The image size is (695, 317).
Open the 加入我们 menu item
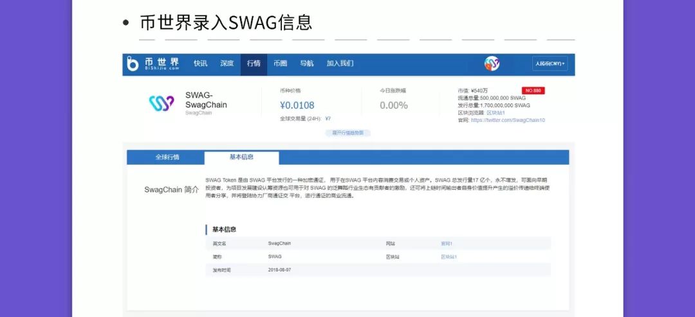pyautogui.click(x=340, y=64)
